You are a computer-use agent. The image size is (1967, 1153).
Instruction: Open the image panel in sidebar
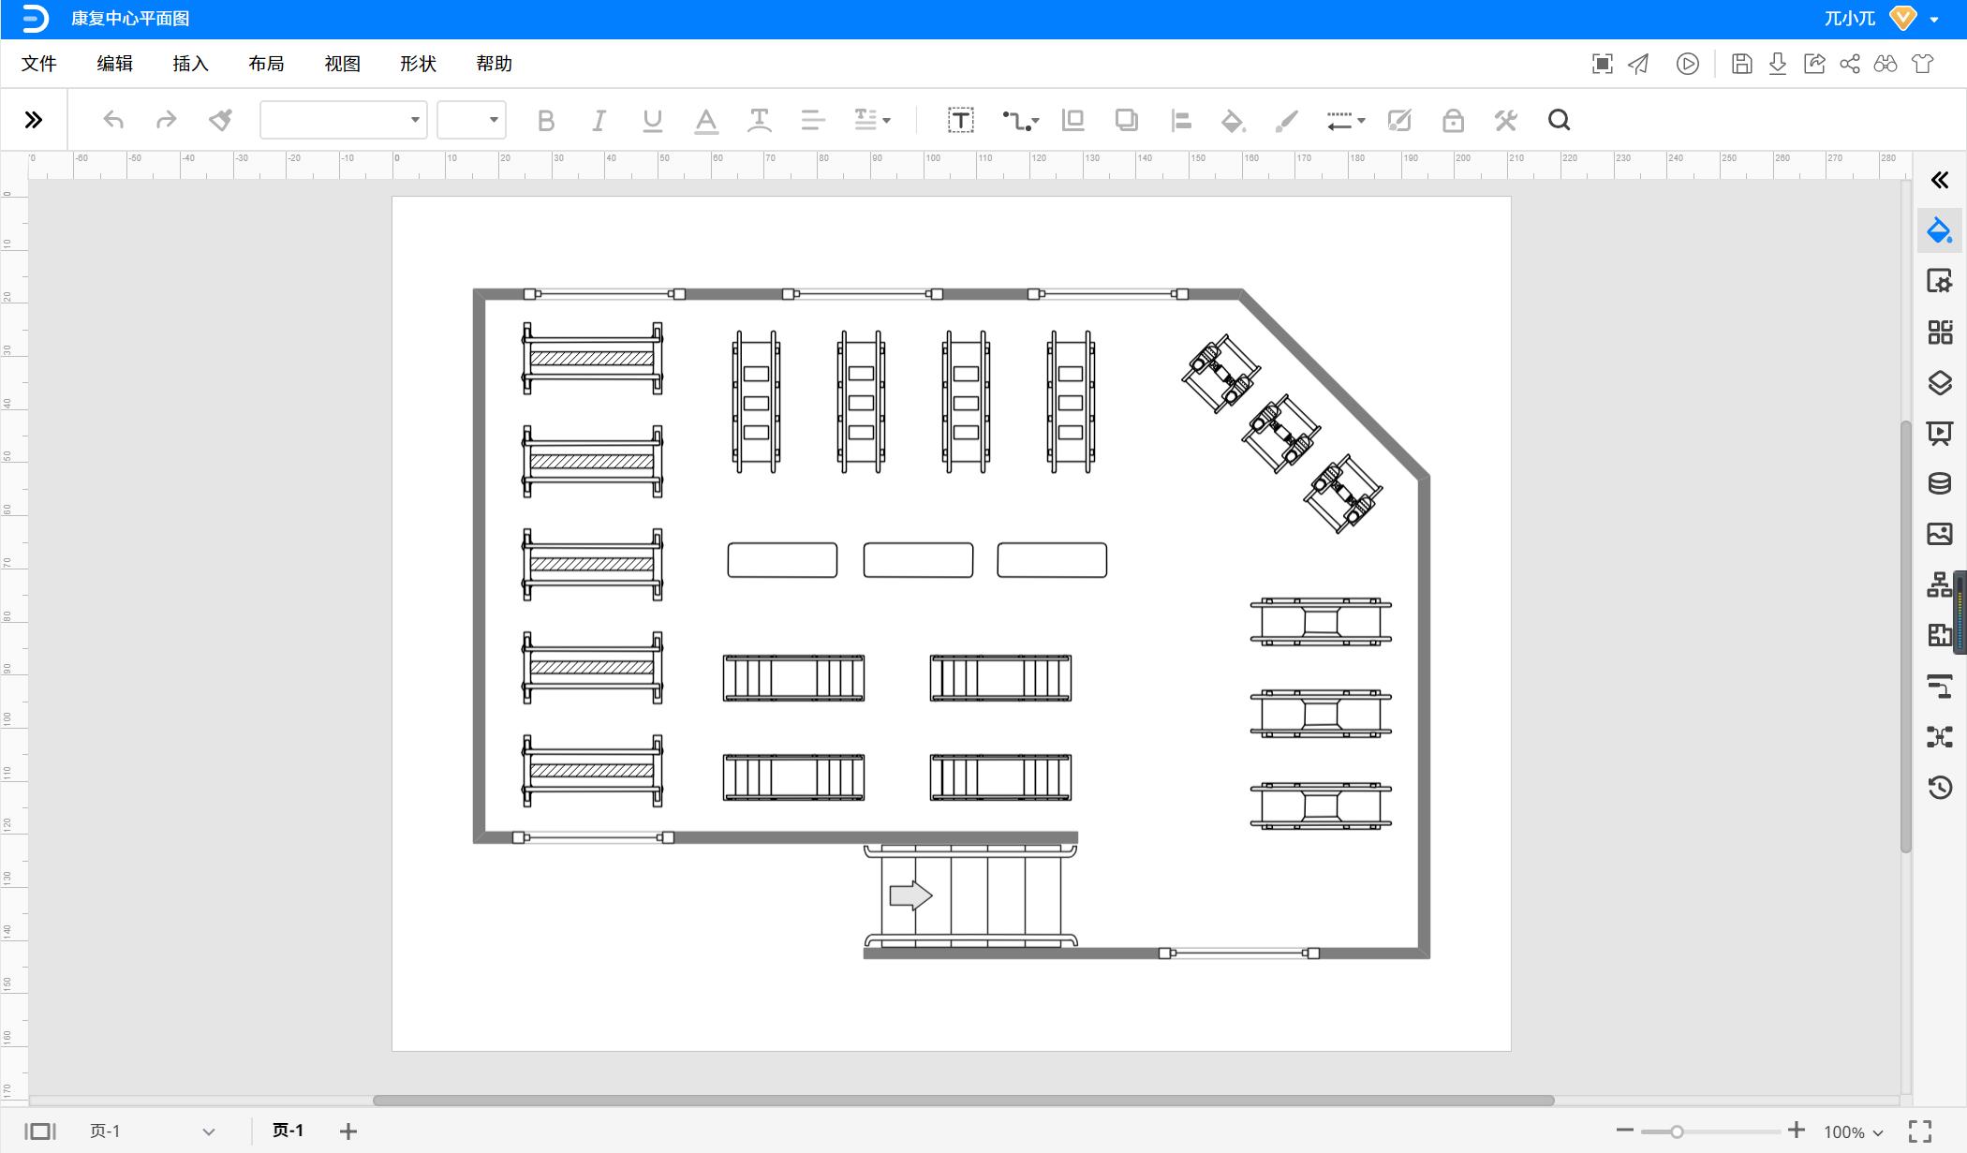[1939, 534]
